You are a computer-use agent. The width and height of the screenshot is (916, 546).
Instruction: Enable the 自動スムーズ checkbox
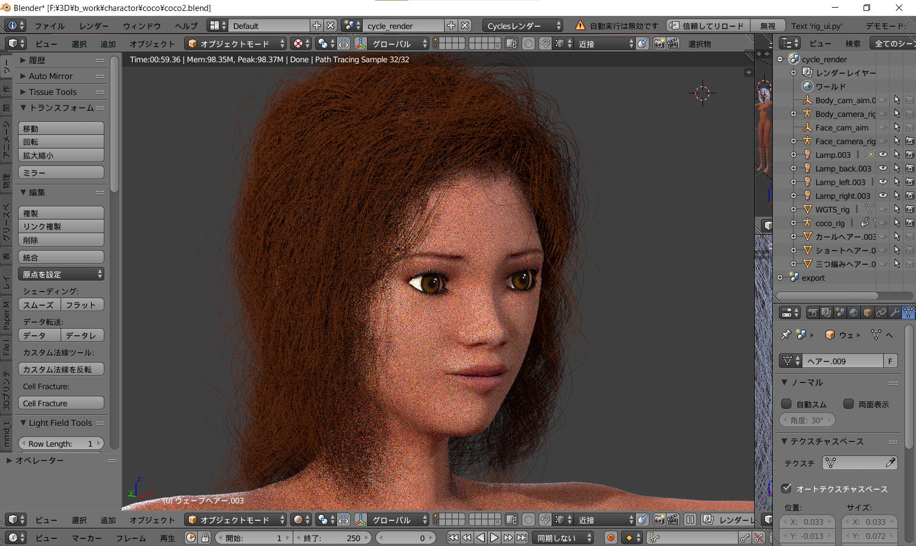pyautogui.click(x=787, y=404)
